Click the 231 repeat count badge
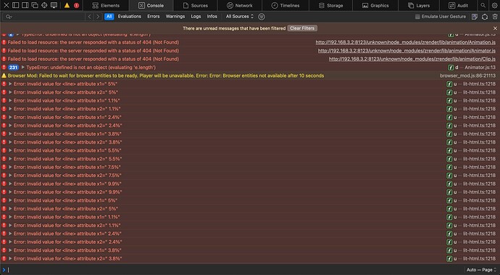500x275 pixels. point(13,67)
